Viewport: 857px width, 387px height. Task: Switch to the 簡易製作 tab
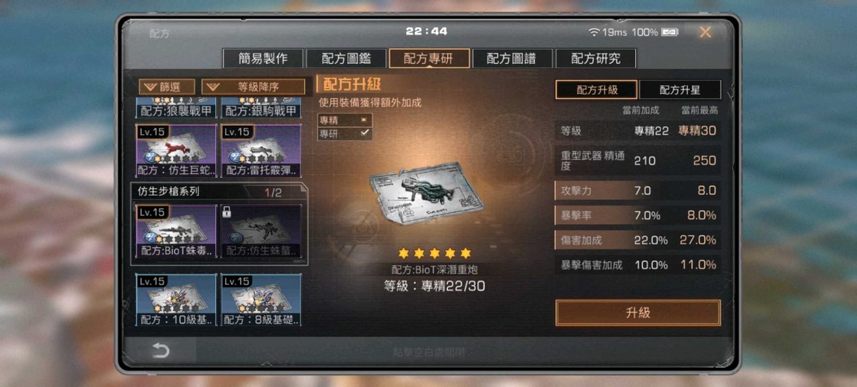pos(263,59)
